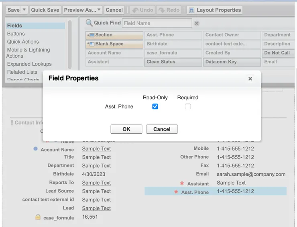Click the contact test external id label
297x227 pixels.
tap(48, 199)
